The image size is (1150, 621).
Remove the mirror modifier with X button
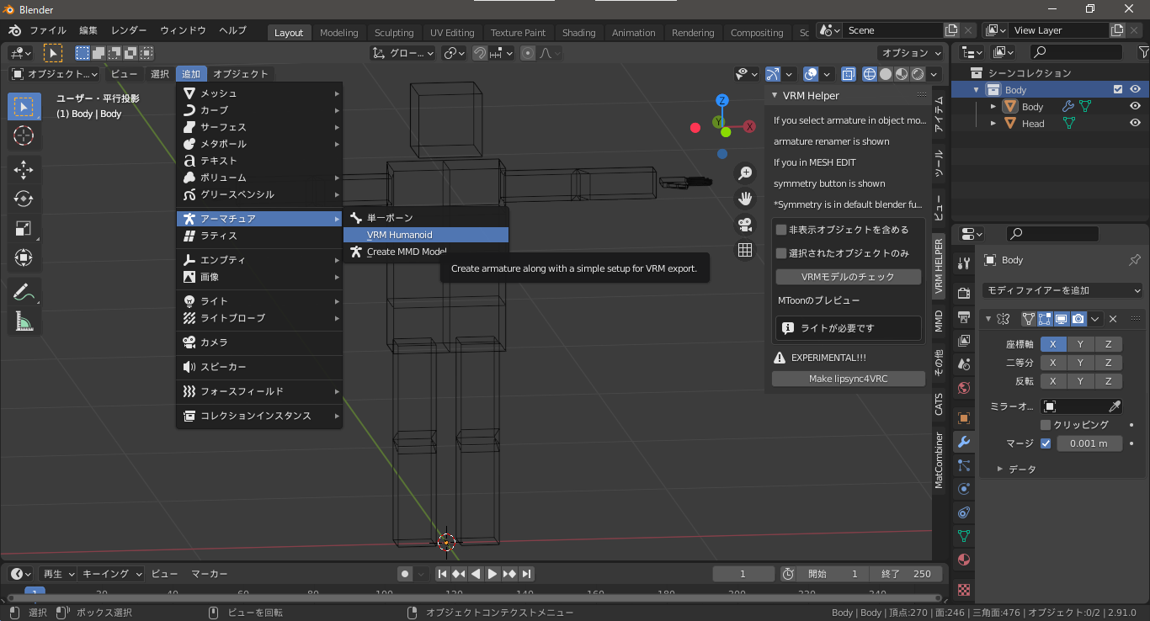click(x=1113, y=319)
